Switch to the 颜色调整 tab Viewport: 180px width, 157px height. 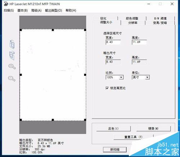[132, 18]
